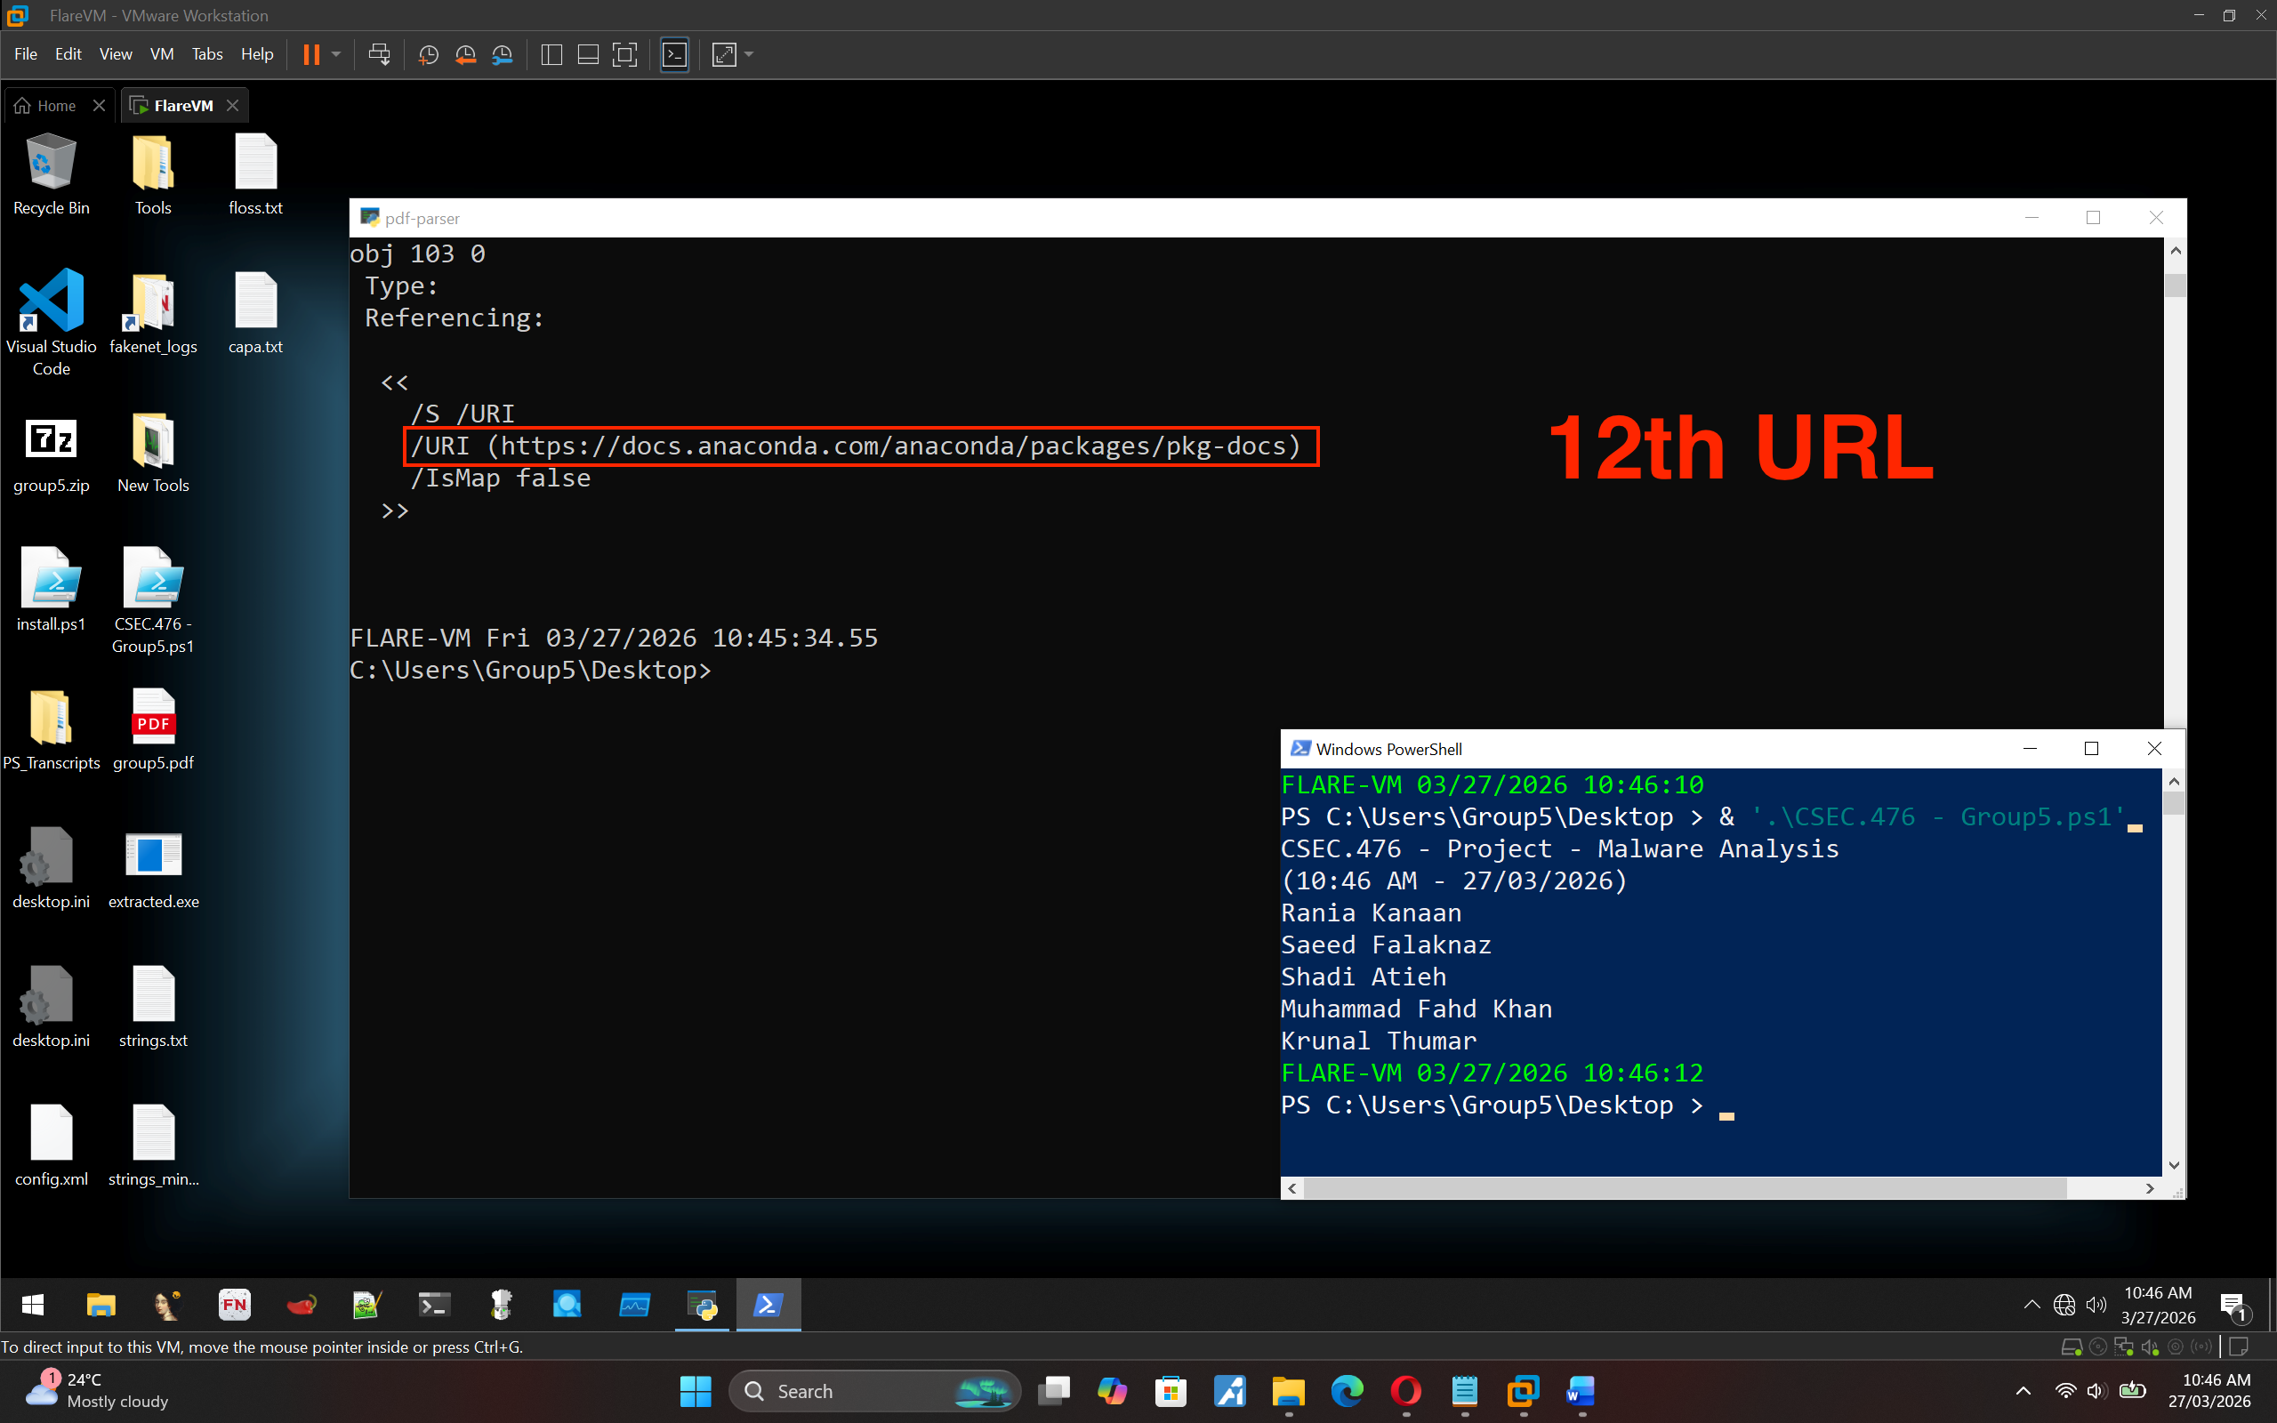Pause the virtual machine
The height and width of the screenshot is (1423, 2277).
[x=310, y=54]
